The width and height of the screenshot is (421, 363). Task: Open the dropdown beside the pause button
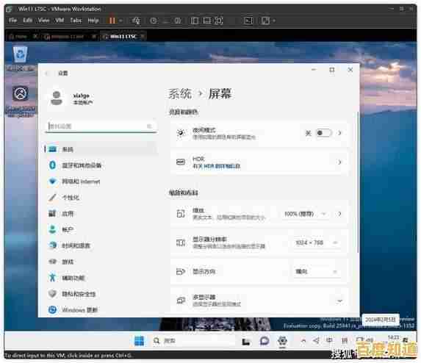(x=120, y=21)
